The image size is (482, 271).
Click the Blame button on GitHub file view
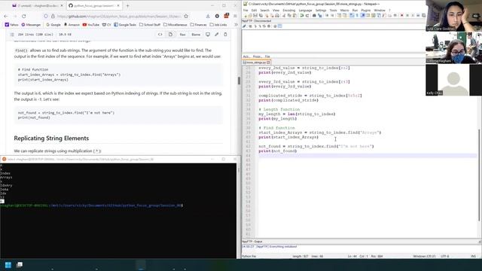196,35
